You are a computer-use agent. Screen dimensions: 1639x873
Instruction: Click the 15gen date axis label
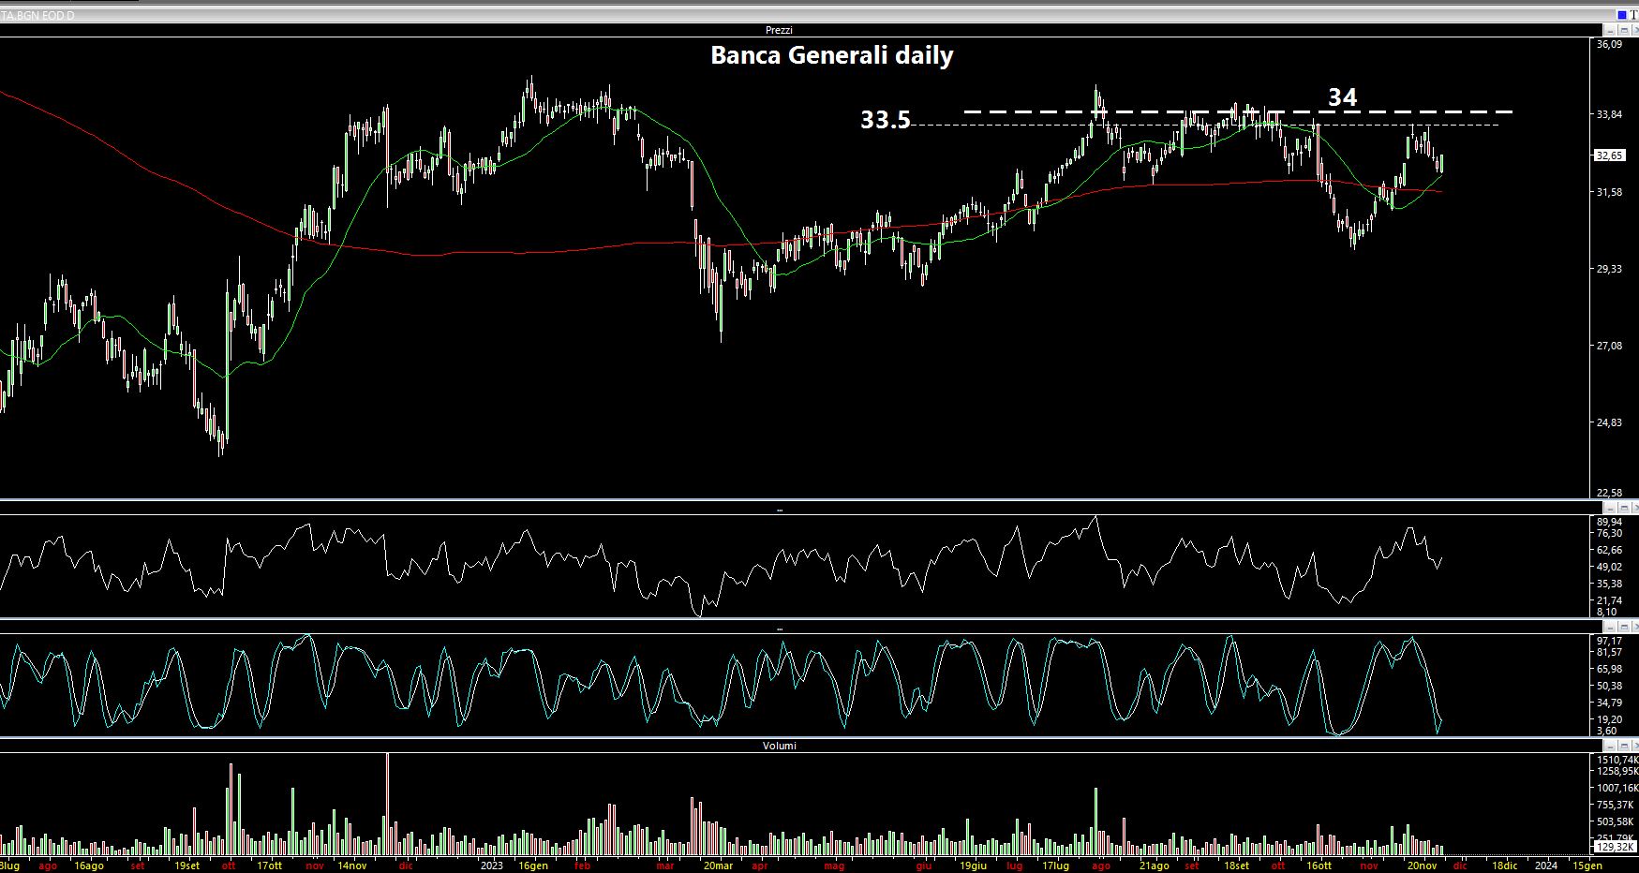point(1587,866)
